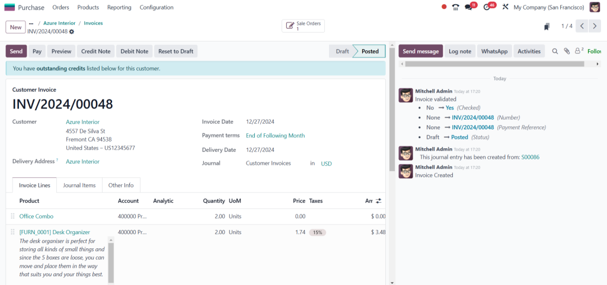
Task: Sort by the Quantity column header
Action: 213,201
